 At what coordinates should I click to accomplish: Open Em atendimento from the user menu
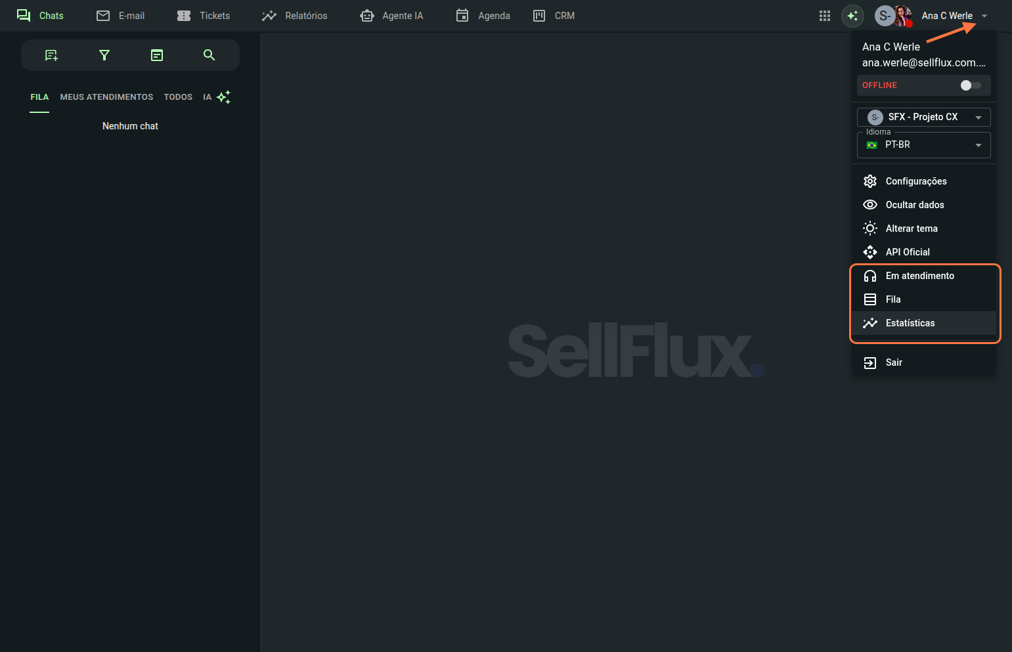[919, 276]
